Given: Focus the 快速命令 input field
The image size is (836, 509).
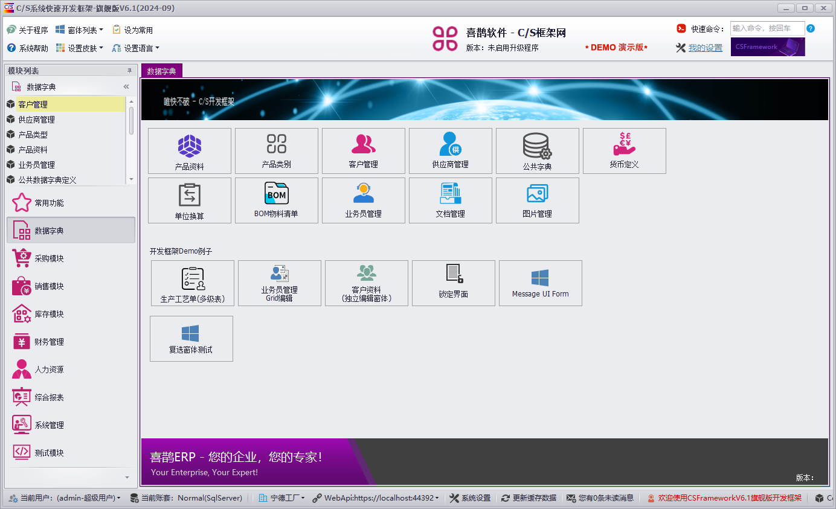Looking at the screenshot, I should 767,28.
